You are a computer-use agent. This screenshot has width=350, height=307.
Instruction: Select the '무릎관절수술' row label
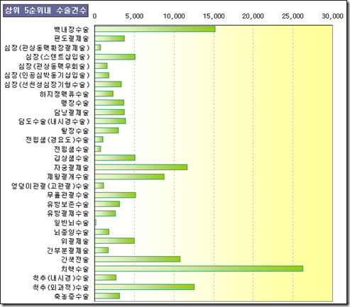tap(67, 195)
